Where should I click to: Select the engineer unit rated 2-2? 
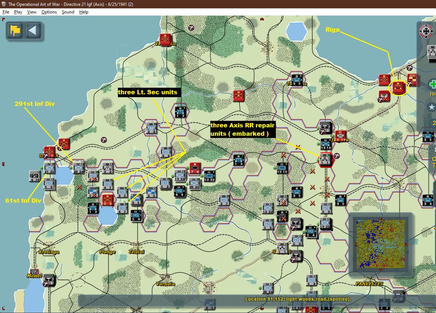coord(107,168)
